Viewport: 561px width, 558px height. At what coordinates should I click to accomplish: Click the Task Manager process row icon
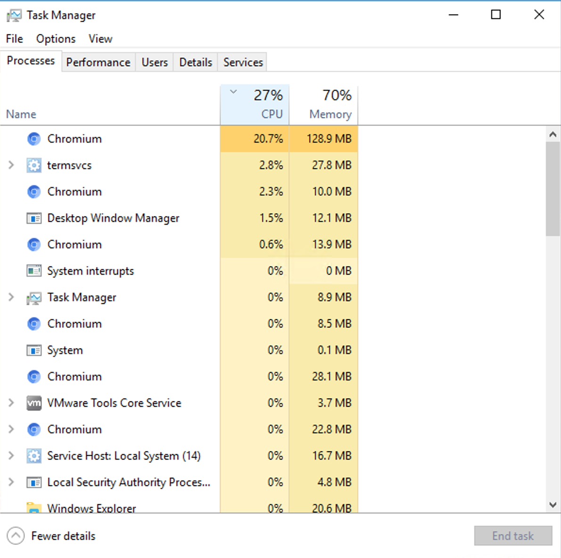pyautogui.click(x=34, y=297)
